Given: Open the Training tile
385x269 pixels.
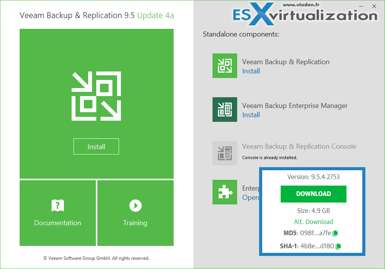Looking at the screenshot, I should pyautogui.click(x=136, y=213).
